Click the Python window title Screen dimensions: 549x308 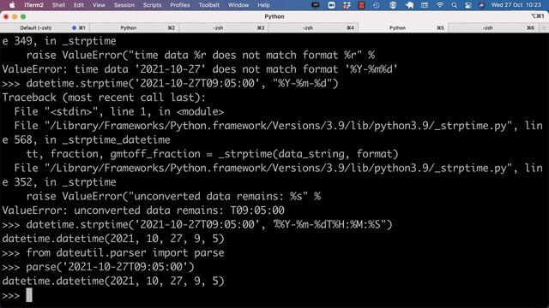274,16
